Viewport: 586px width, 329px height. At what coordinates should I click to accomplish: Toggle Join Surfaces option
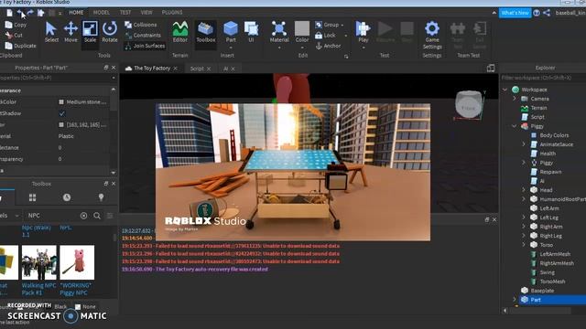145,46
